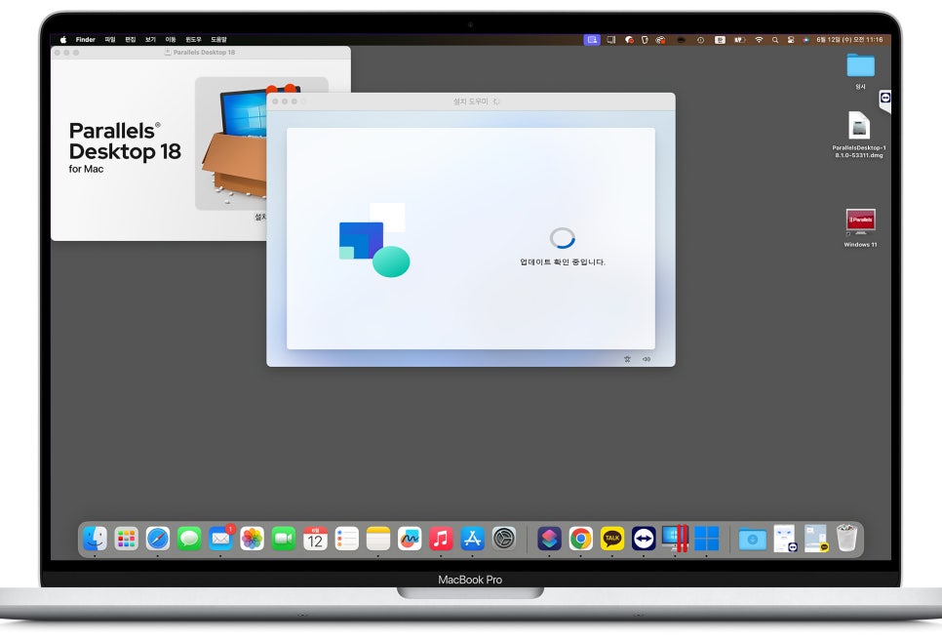This screenshot has width=942, height=642.
Task: Click Korean input source menu bar icon
Action: click(x=720, y=40)
